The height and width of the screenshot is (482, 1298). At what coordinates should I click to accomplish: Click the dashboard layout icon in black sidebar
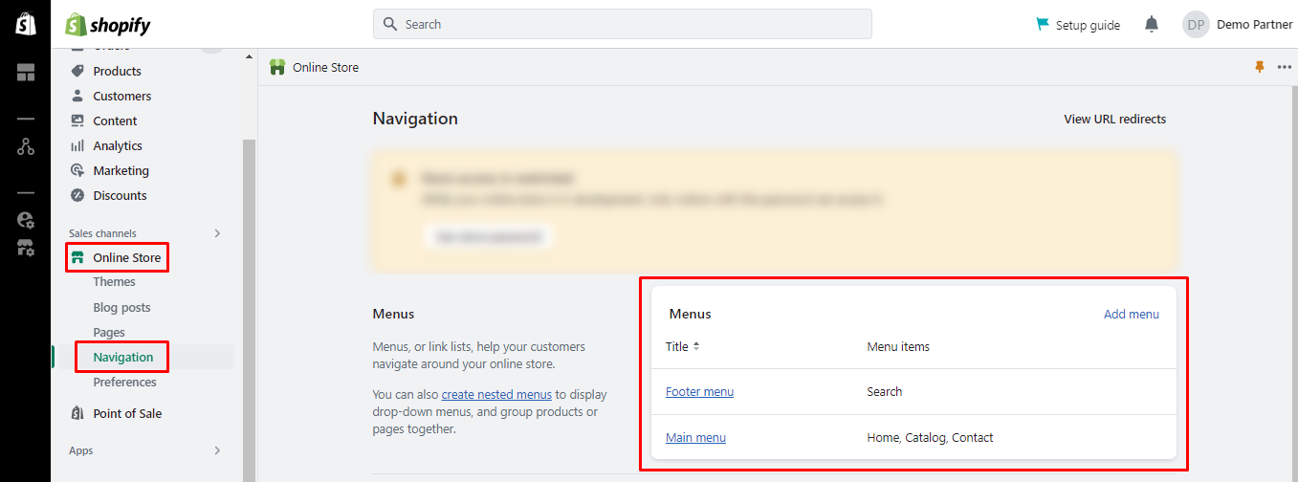click(26, 73)
